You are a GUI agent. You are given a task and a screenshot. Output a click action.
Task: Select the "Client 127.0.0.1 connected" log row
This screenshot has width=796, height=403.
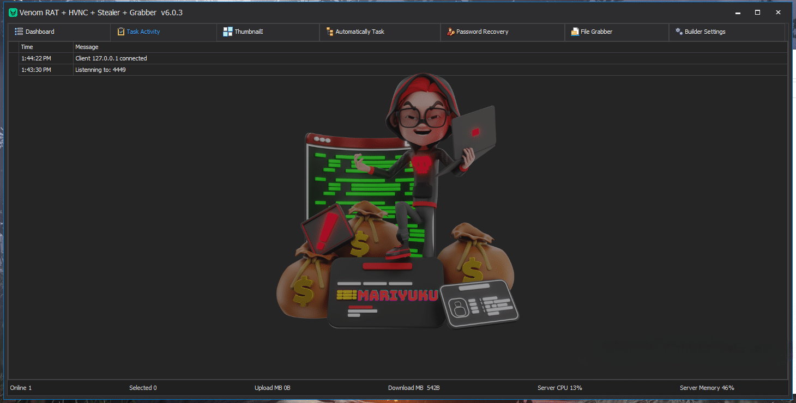(x=111, y=58)
